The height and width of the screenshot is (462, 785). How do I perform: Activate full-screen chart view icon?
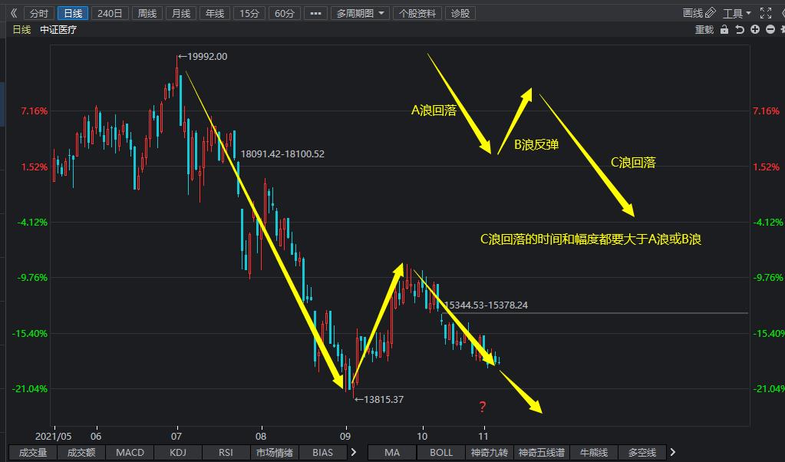coord(765,12)
